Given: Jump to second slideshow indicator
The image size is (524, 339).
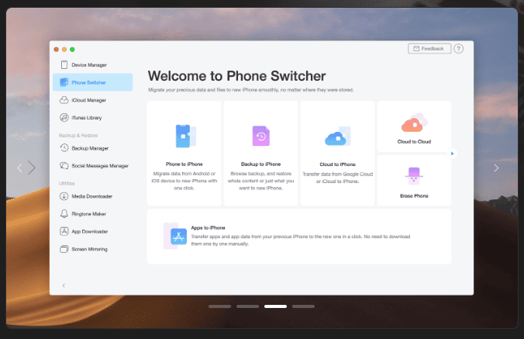Looking at the screenshot, I should pyautogui.click(x=247, y=306).
